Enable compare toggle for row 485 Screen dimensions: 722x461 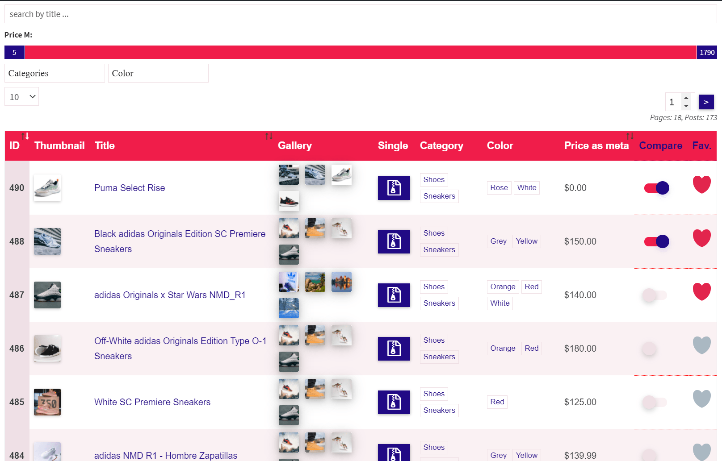pos(655,402)
